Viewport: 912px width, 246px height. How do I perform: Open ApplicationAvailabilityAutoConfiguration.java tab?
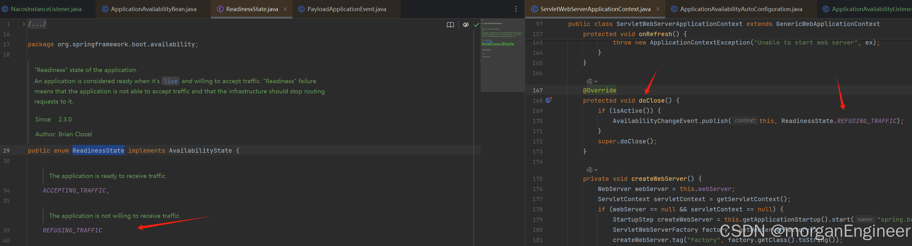click(741, 9)
